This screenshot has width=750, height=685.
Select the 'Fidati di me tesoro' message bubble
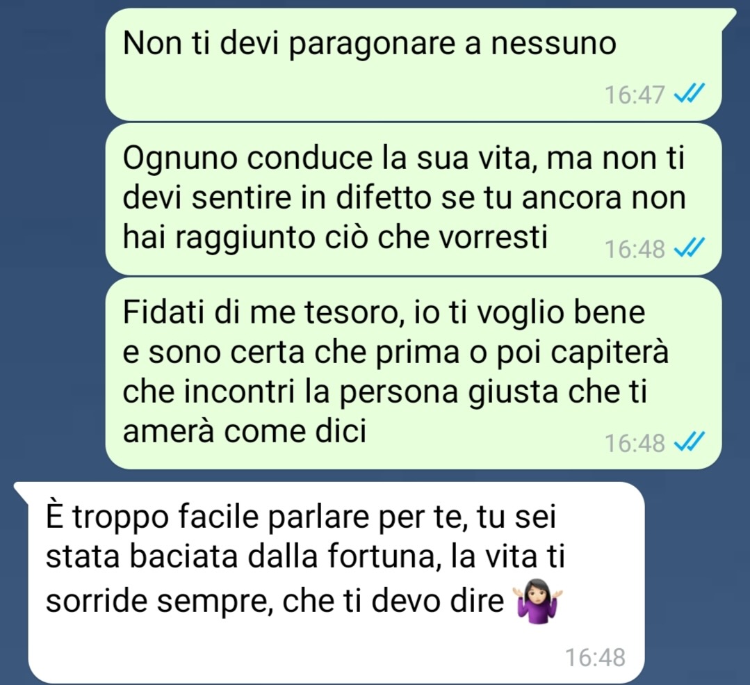click(414, 373)
